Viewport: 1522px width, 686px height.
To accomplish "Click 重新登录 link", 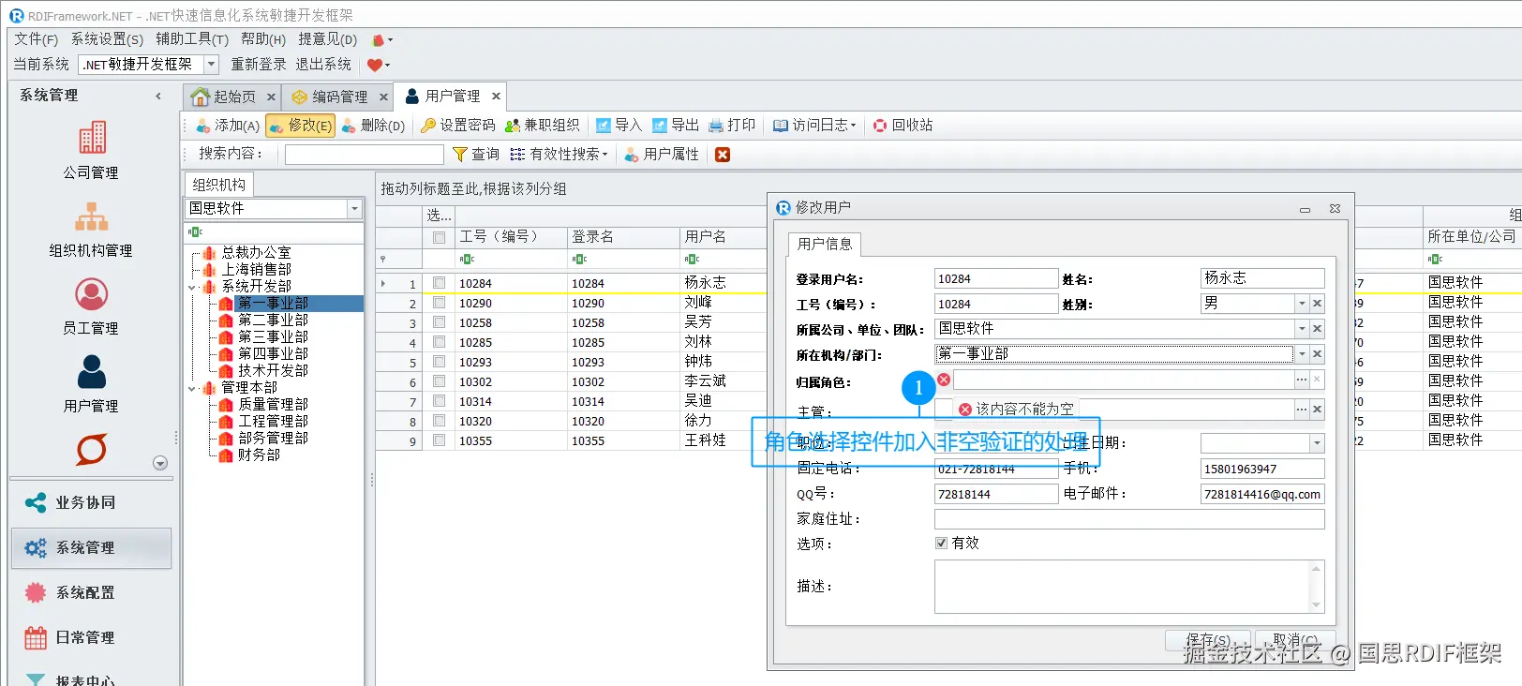I will 259,65.
